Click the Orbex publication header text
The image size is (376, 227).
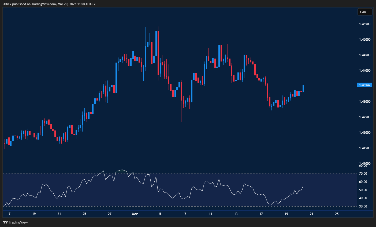coord(49,4)
